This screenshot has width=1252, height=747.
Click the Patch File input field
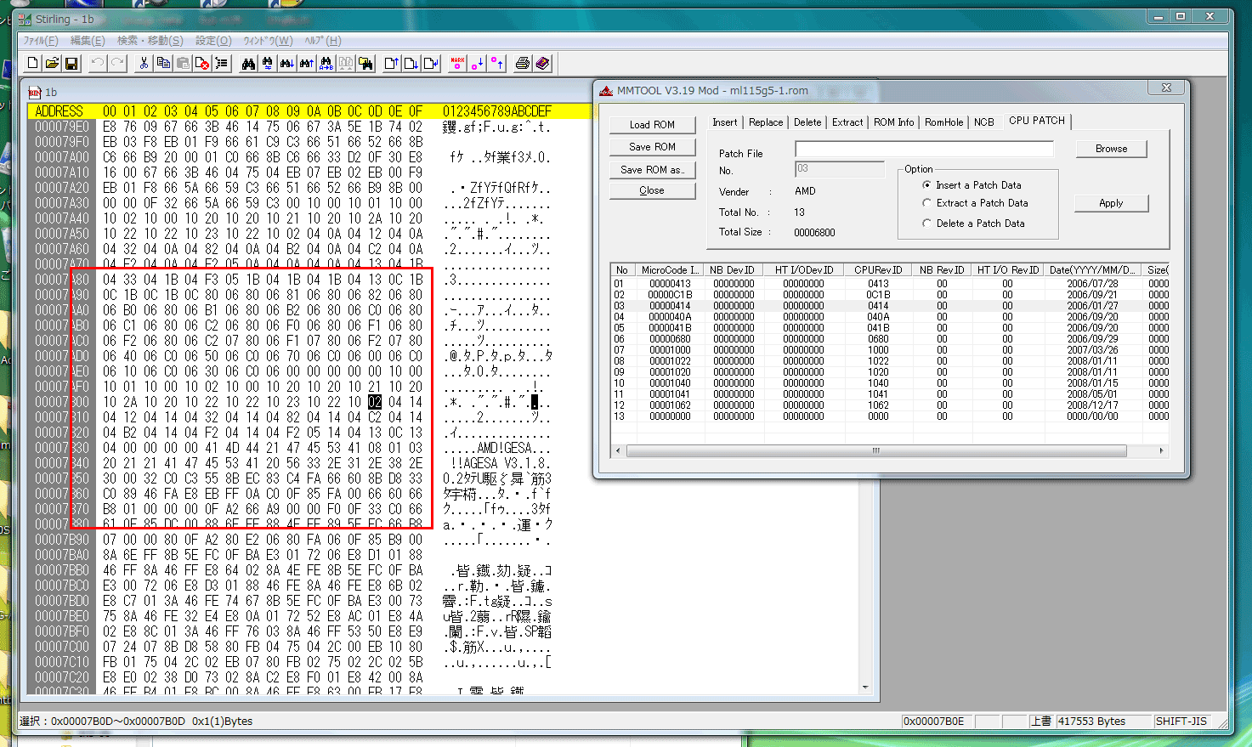pyautogui.click(x=924, y=149)
